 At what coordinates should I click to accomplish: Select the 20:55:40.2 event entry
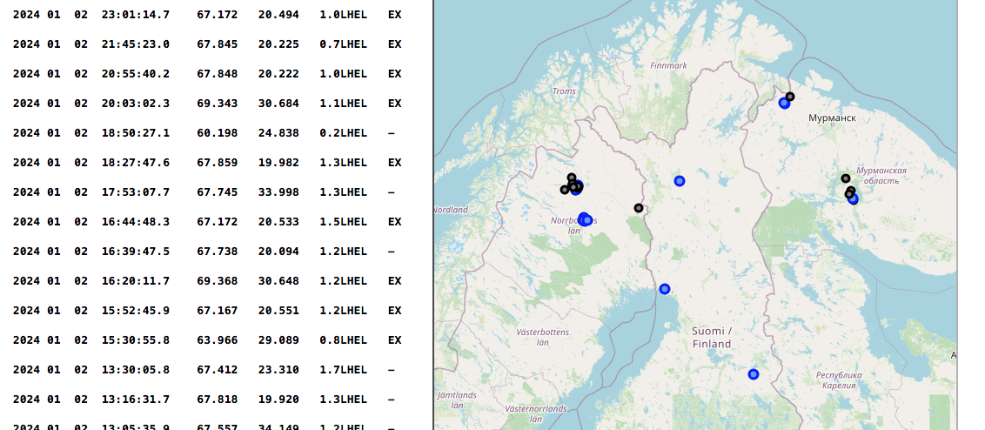coord(135,73)
